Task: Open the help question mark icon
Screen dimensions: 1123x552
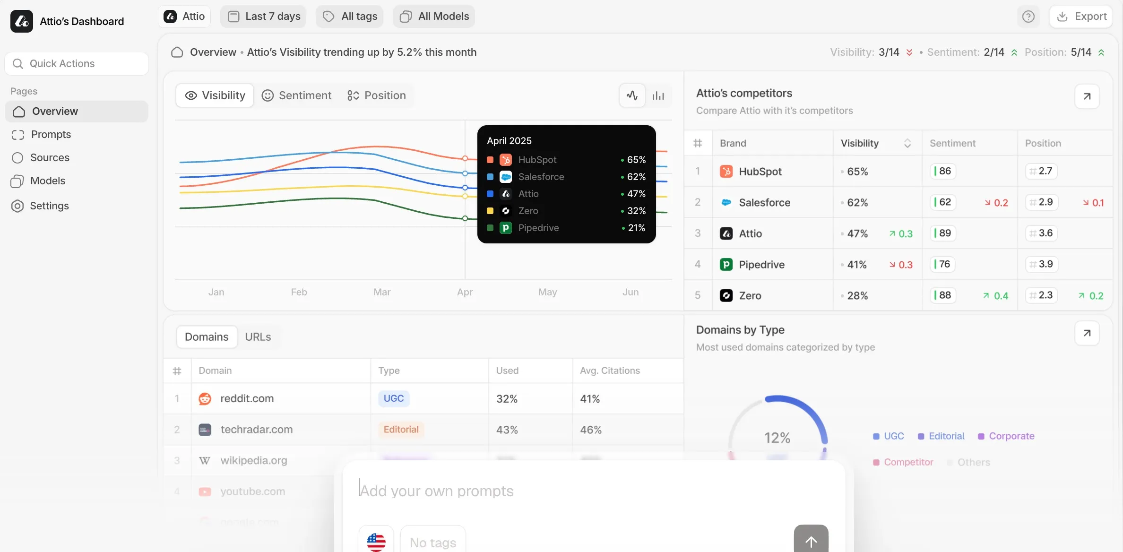Action: pyautogui.click(x=1028, y=16)
